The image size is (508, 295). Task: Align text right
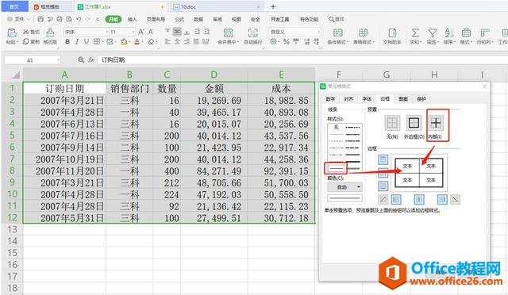pos(187,41)
